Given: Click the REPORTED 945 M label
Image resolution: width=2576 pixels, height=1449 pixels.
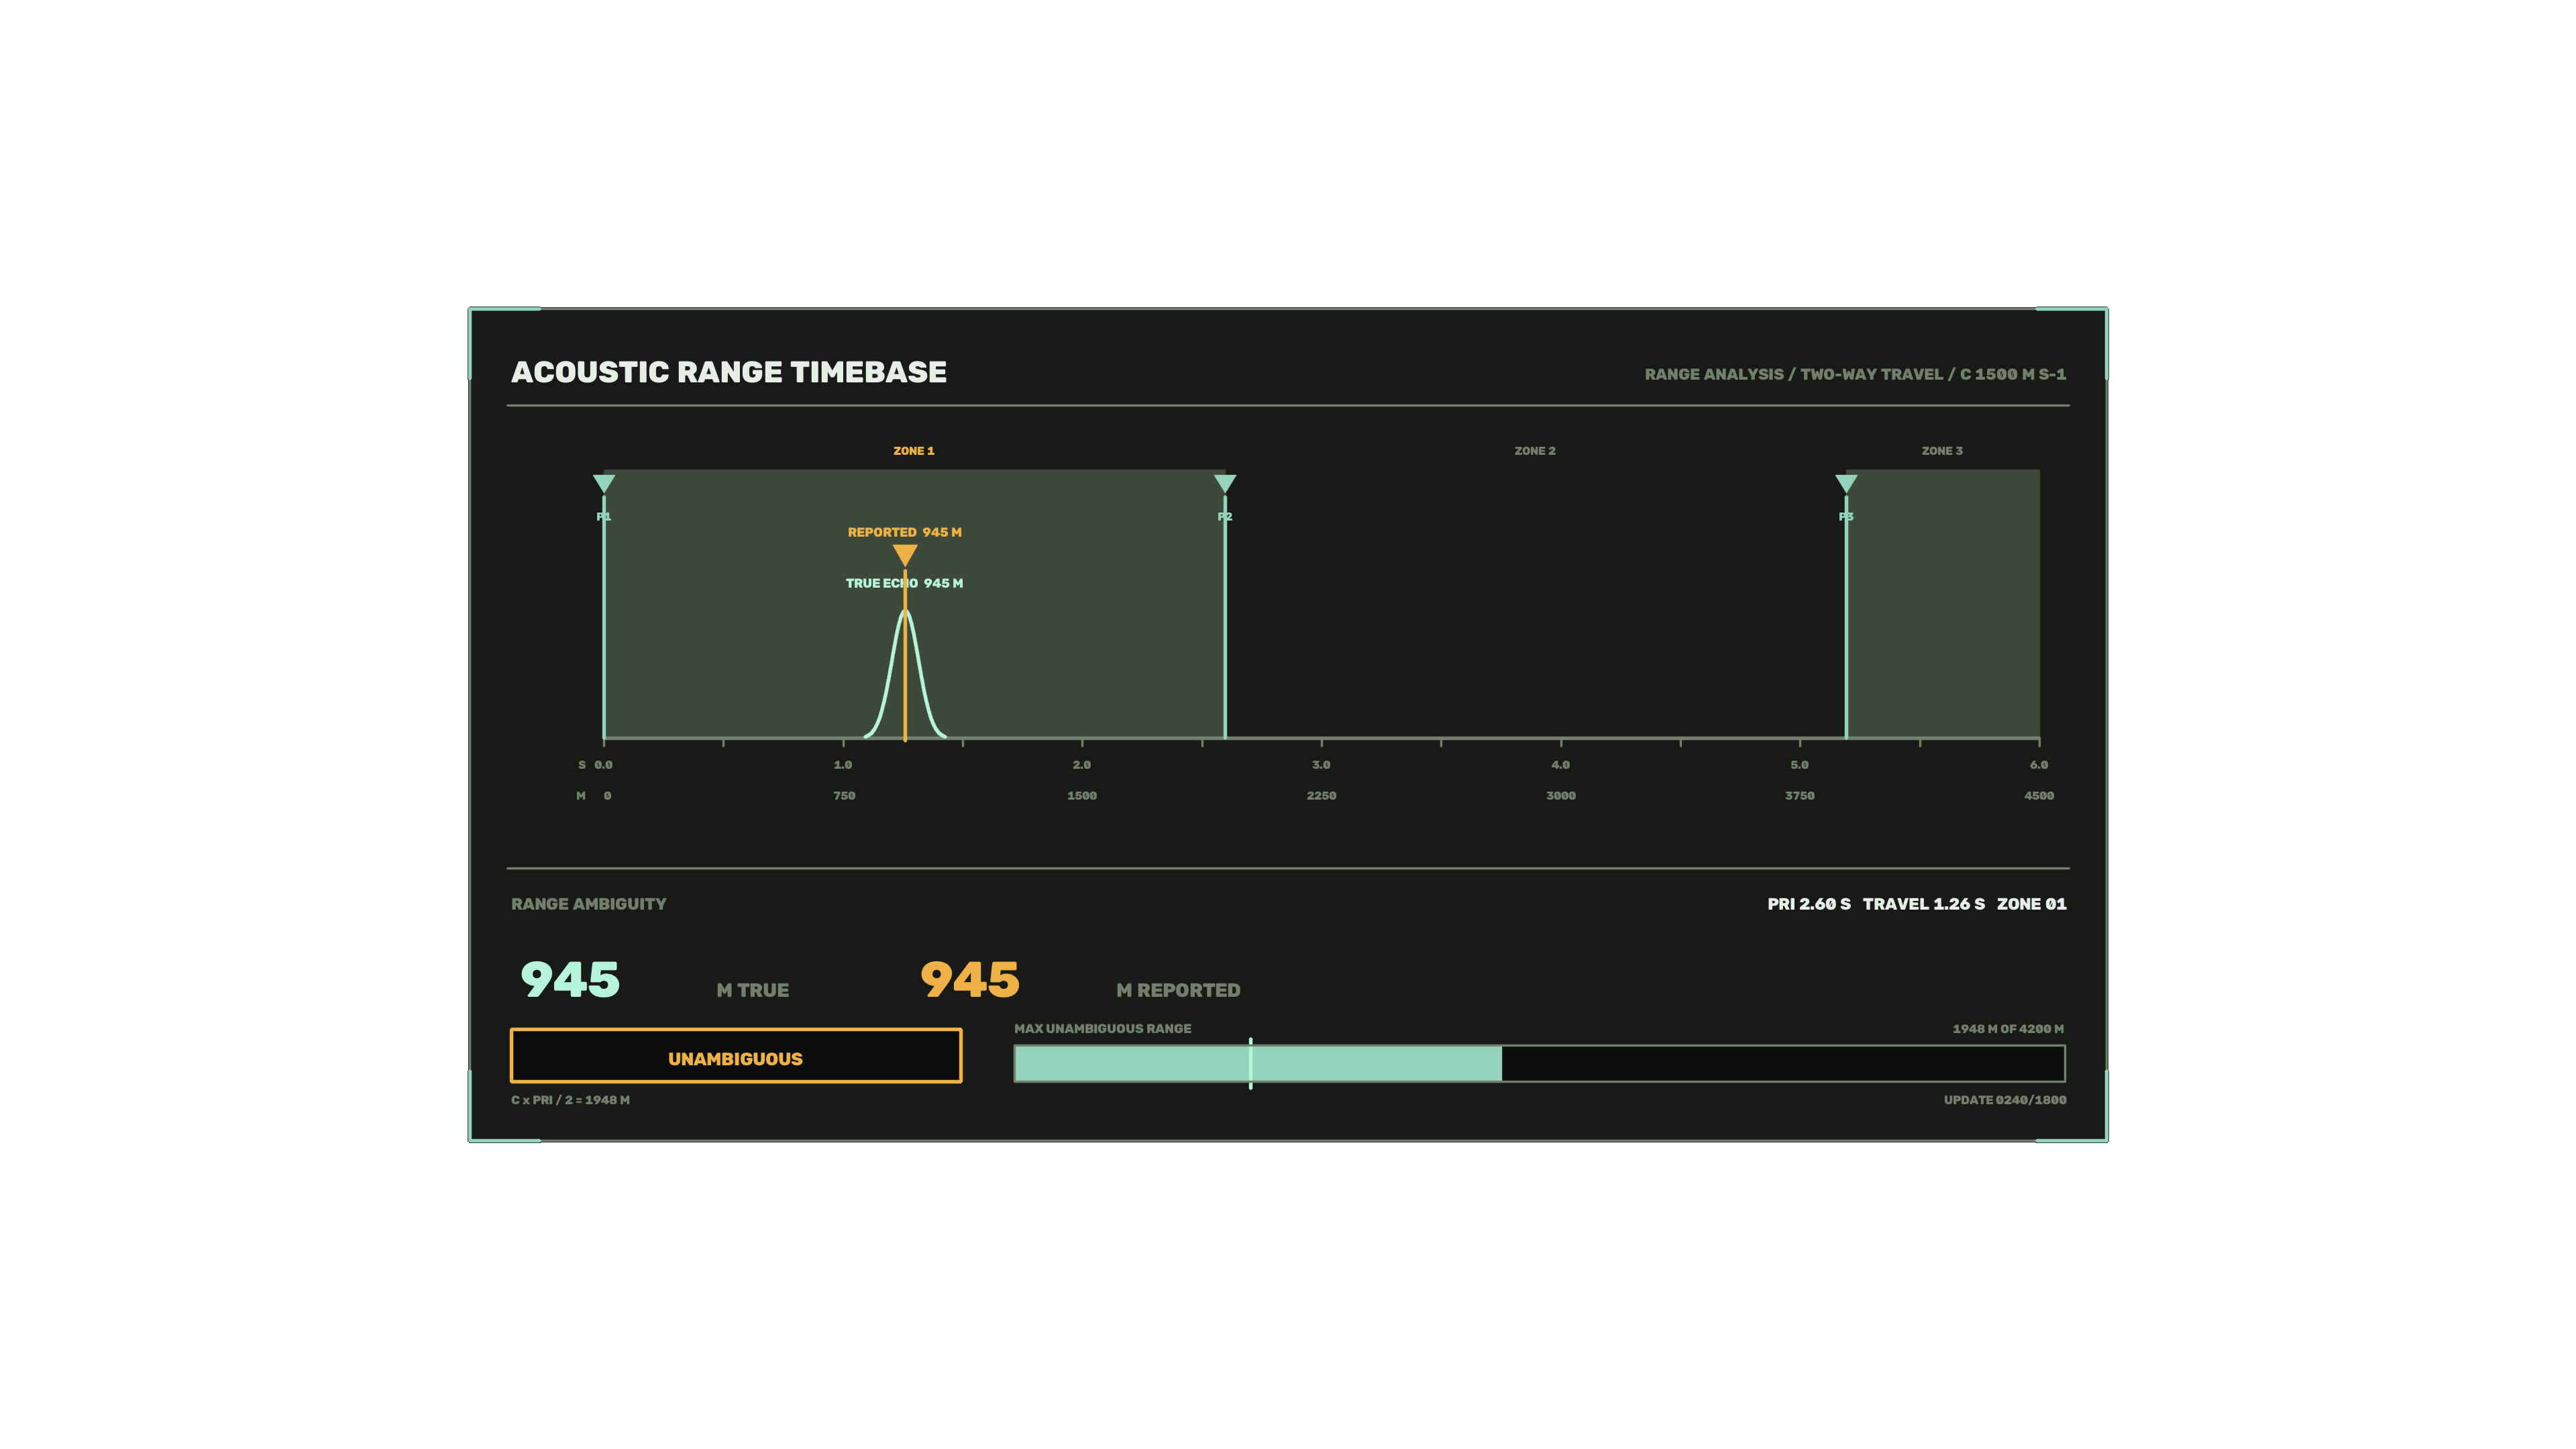Looking at the screenshot, I should [x=905, y=532].
